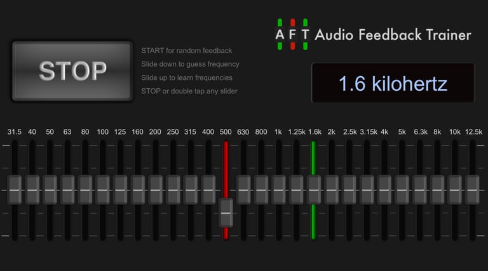Click the 3.15k frequency label

tap(369, 132)
